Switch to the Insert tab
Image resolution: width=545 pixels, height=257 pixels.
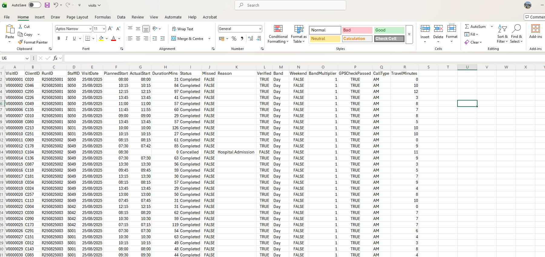point(40,17)
